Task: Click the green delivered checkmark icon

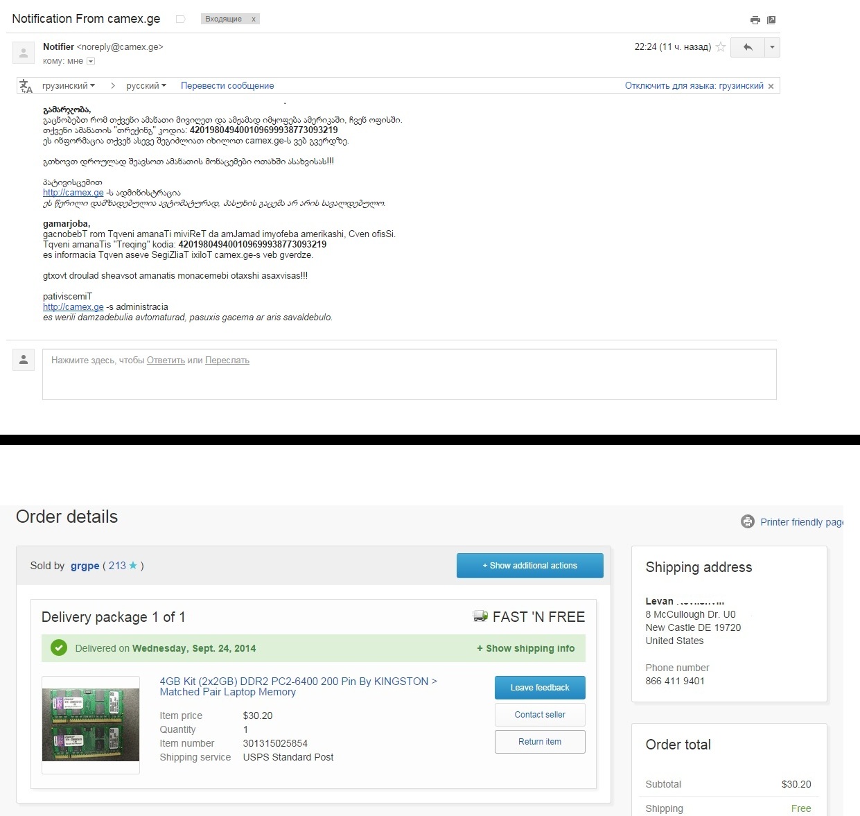Action: click(59, 648)
